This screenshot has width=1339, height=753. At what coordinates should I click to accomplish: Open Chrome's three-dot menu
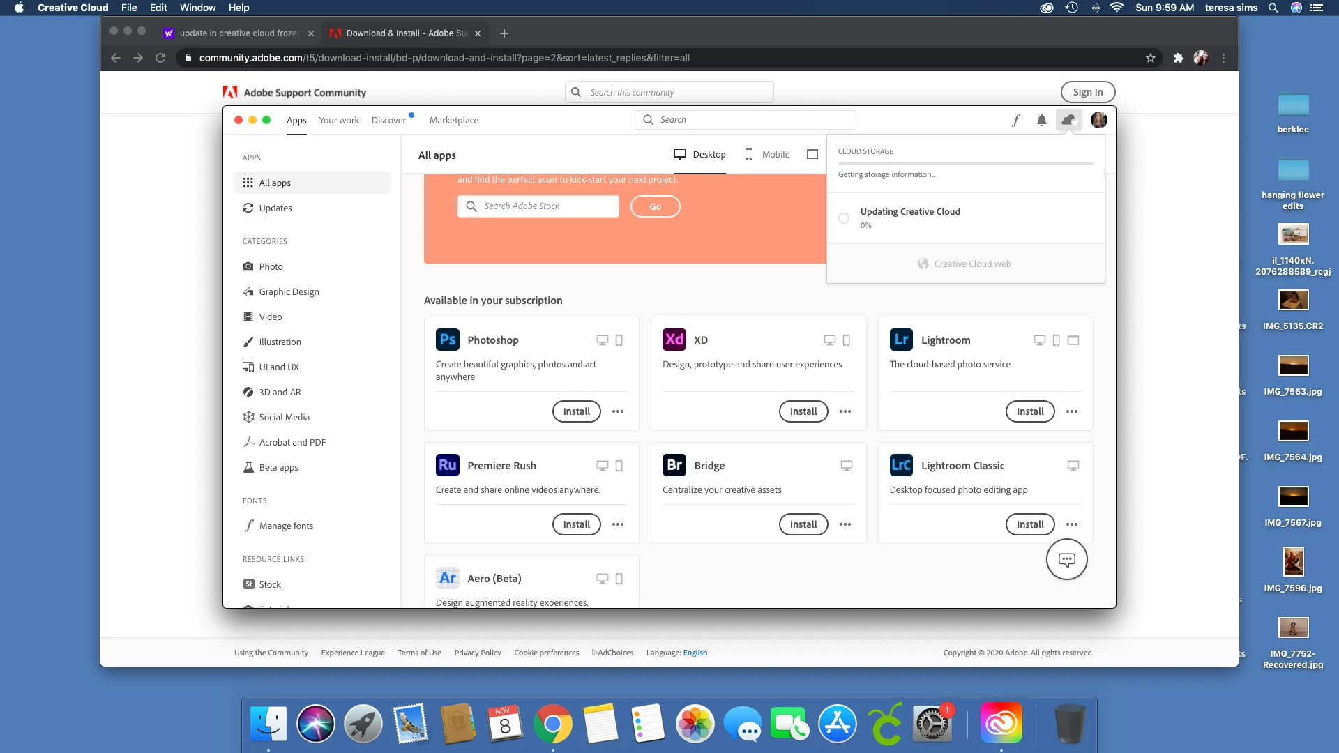click(x=1223, y=58)
